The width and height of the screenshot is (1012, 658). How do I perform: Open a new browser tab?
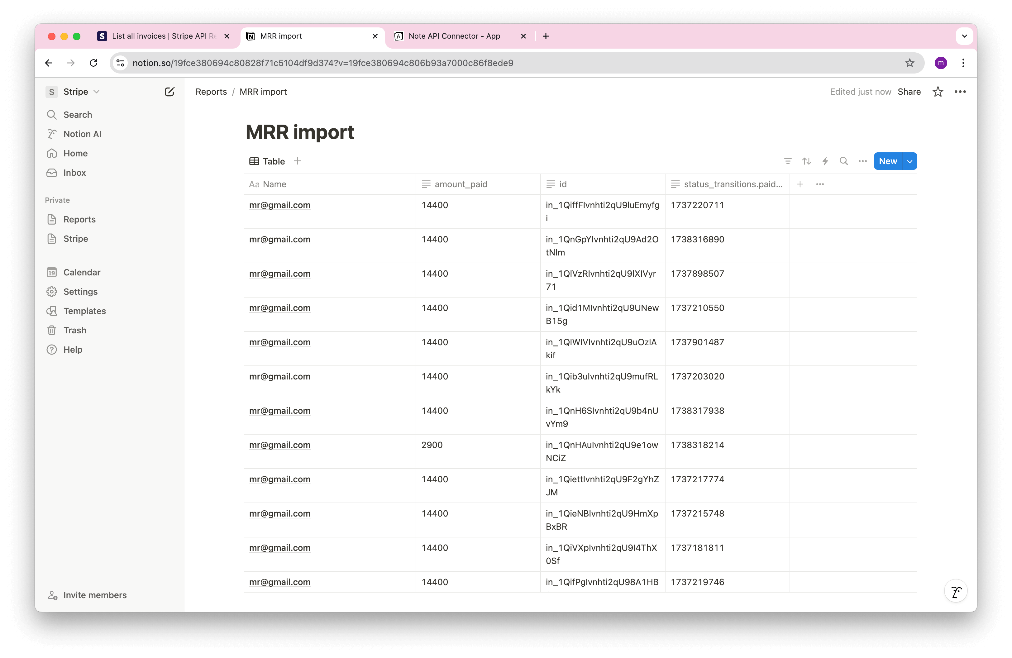point(546,36)
